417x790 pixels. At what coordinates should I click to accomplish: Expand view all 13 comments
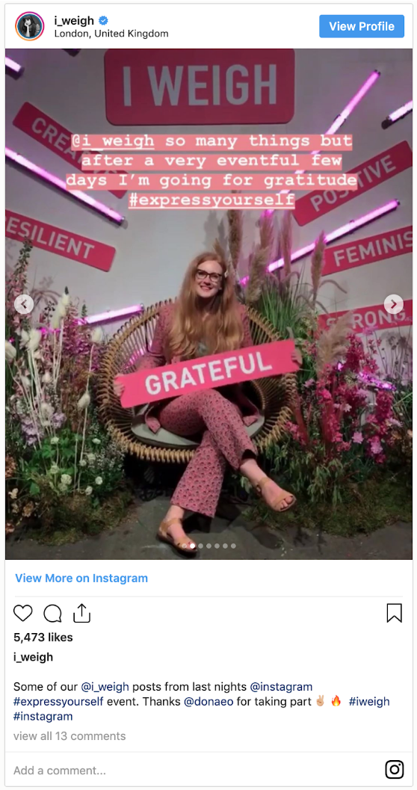[x=69, y=736]
